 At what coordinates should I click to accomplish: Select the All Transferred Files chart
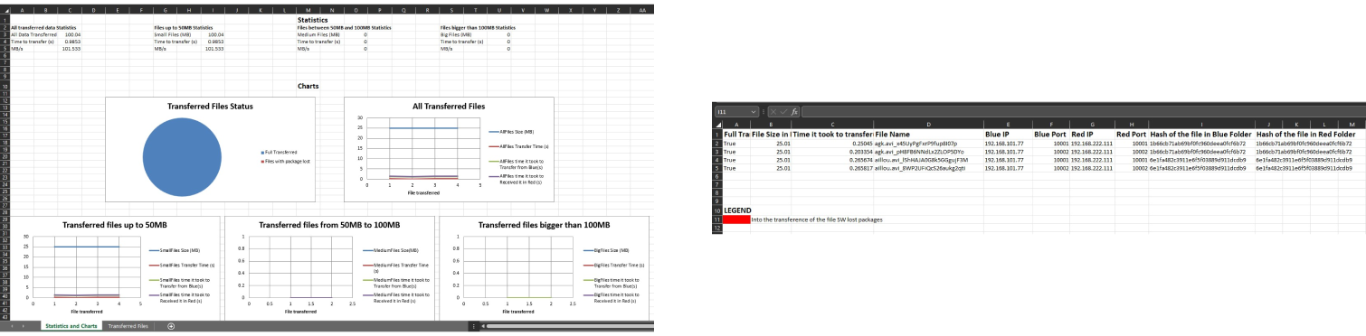(449, 151)
